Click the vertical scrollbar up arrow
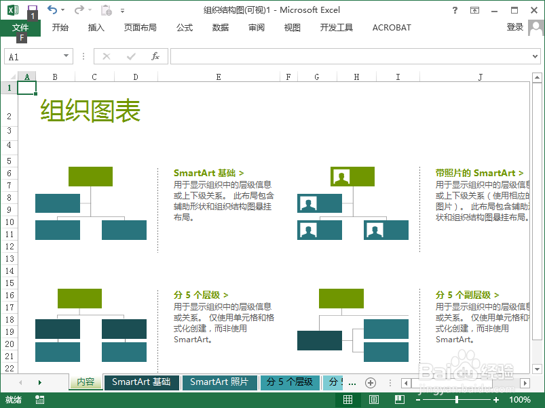Screen dimensions: 545x408 tap(537, 77)
